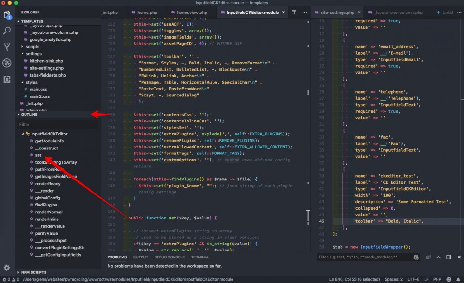Toggle the panel maximize chevron
The image size is (464, 283).
[x=438, y=257]
